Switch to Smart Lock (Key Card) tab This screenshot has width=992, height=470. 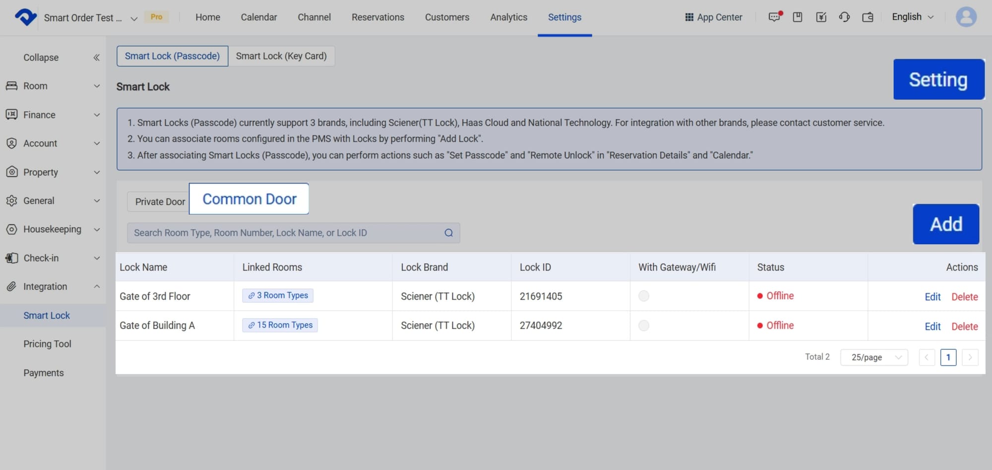point(281,56)
